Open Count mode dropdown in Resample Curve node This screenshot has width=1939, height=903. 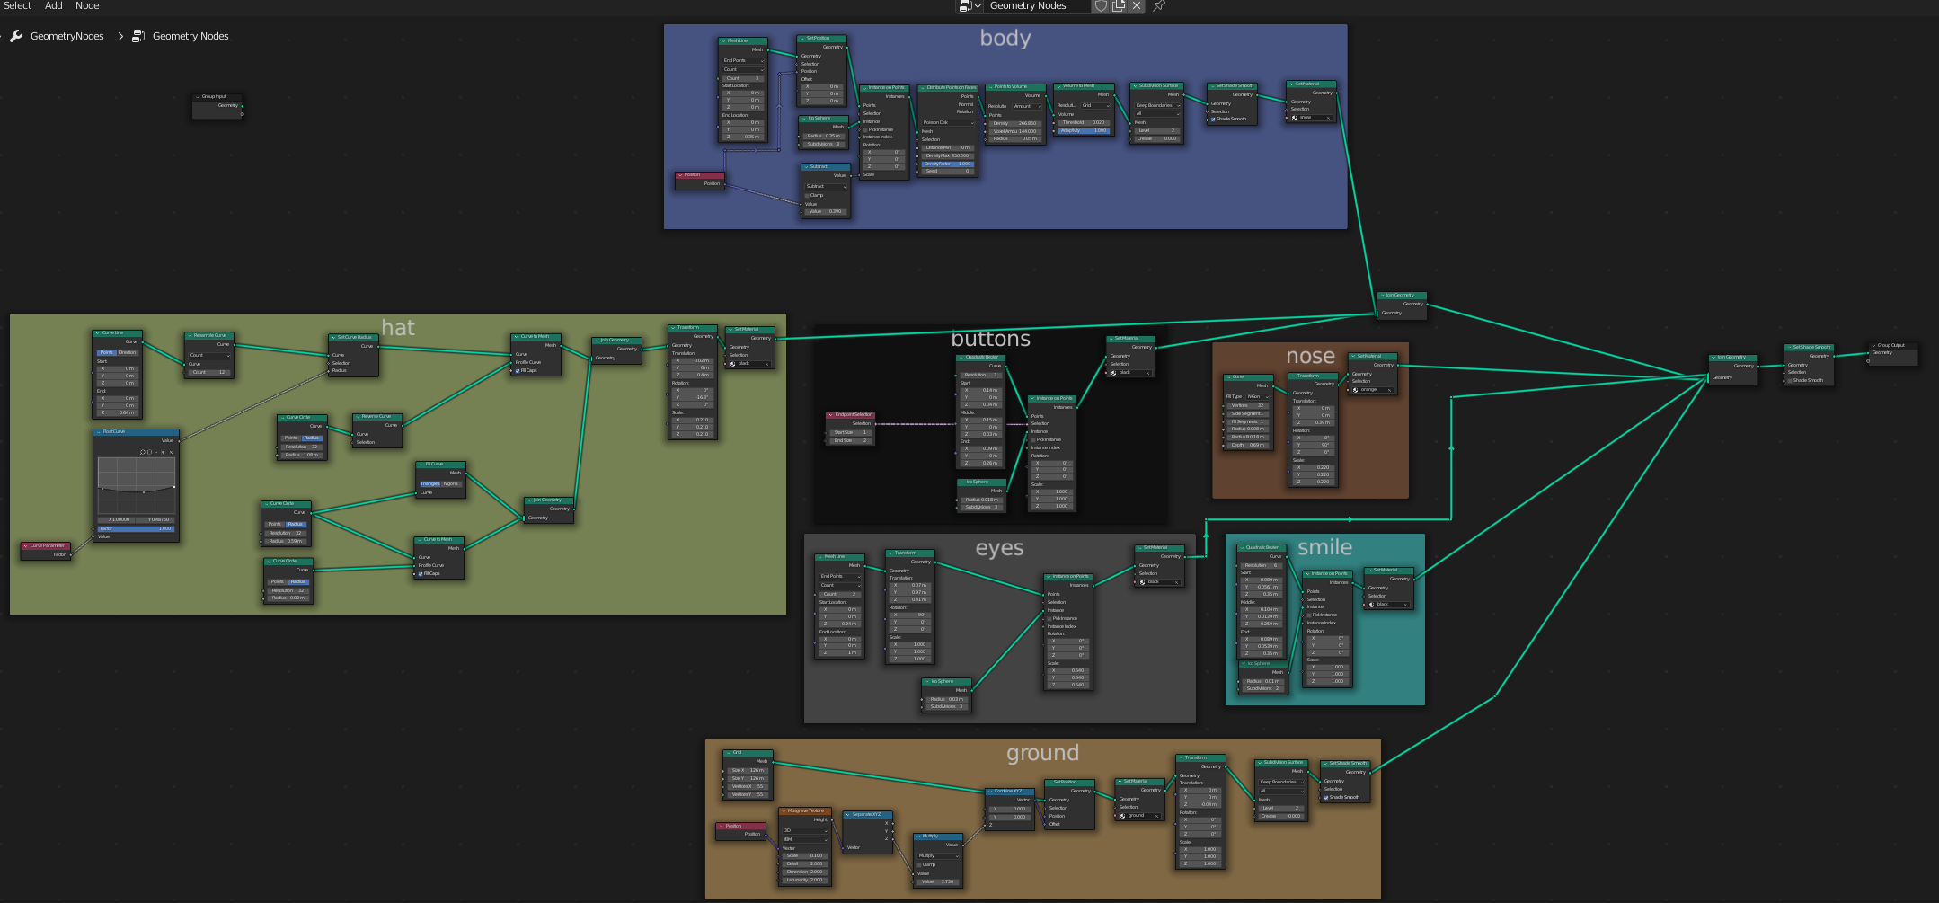point(209,355)
